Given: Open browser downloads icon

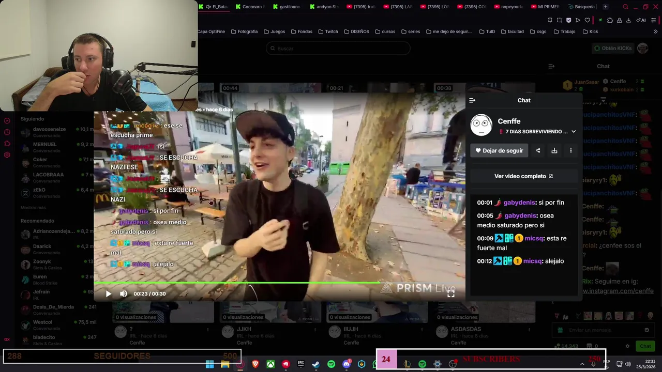Looking at the screenshot, I should (x=628, y=20).
